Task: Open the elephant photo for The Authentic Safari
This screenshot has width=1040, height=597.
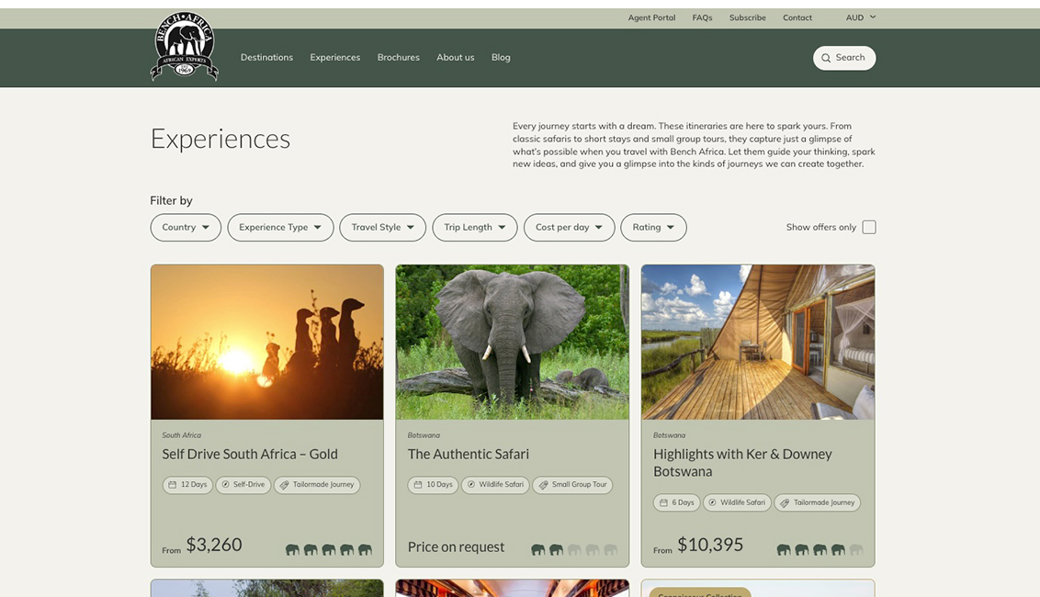Action: [x=512, y=342]
